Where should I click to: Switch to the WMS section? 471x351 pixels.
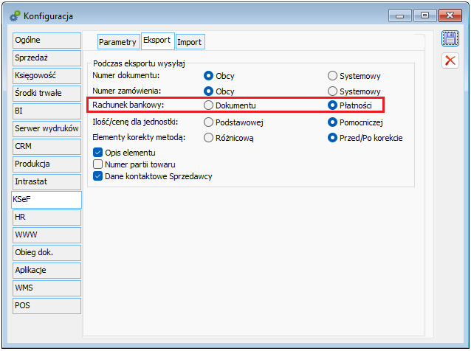click(46, 288)
